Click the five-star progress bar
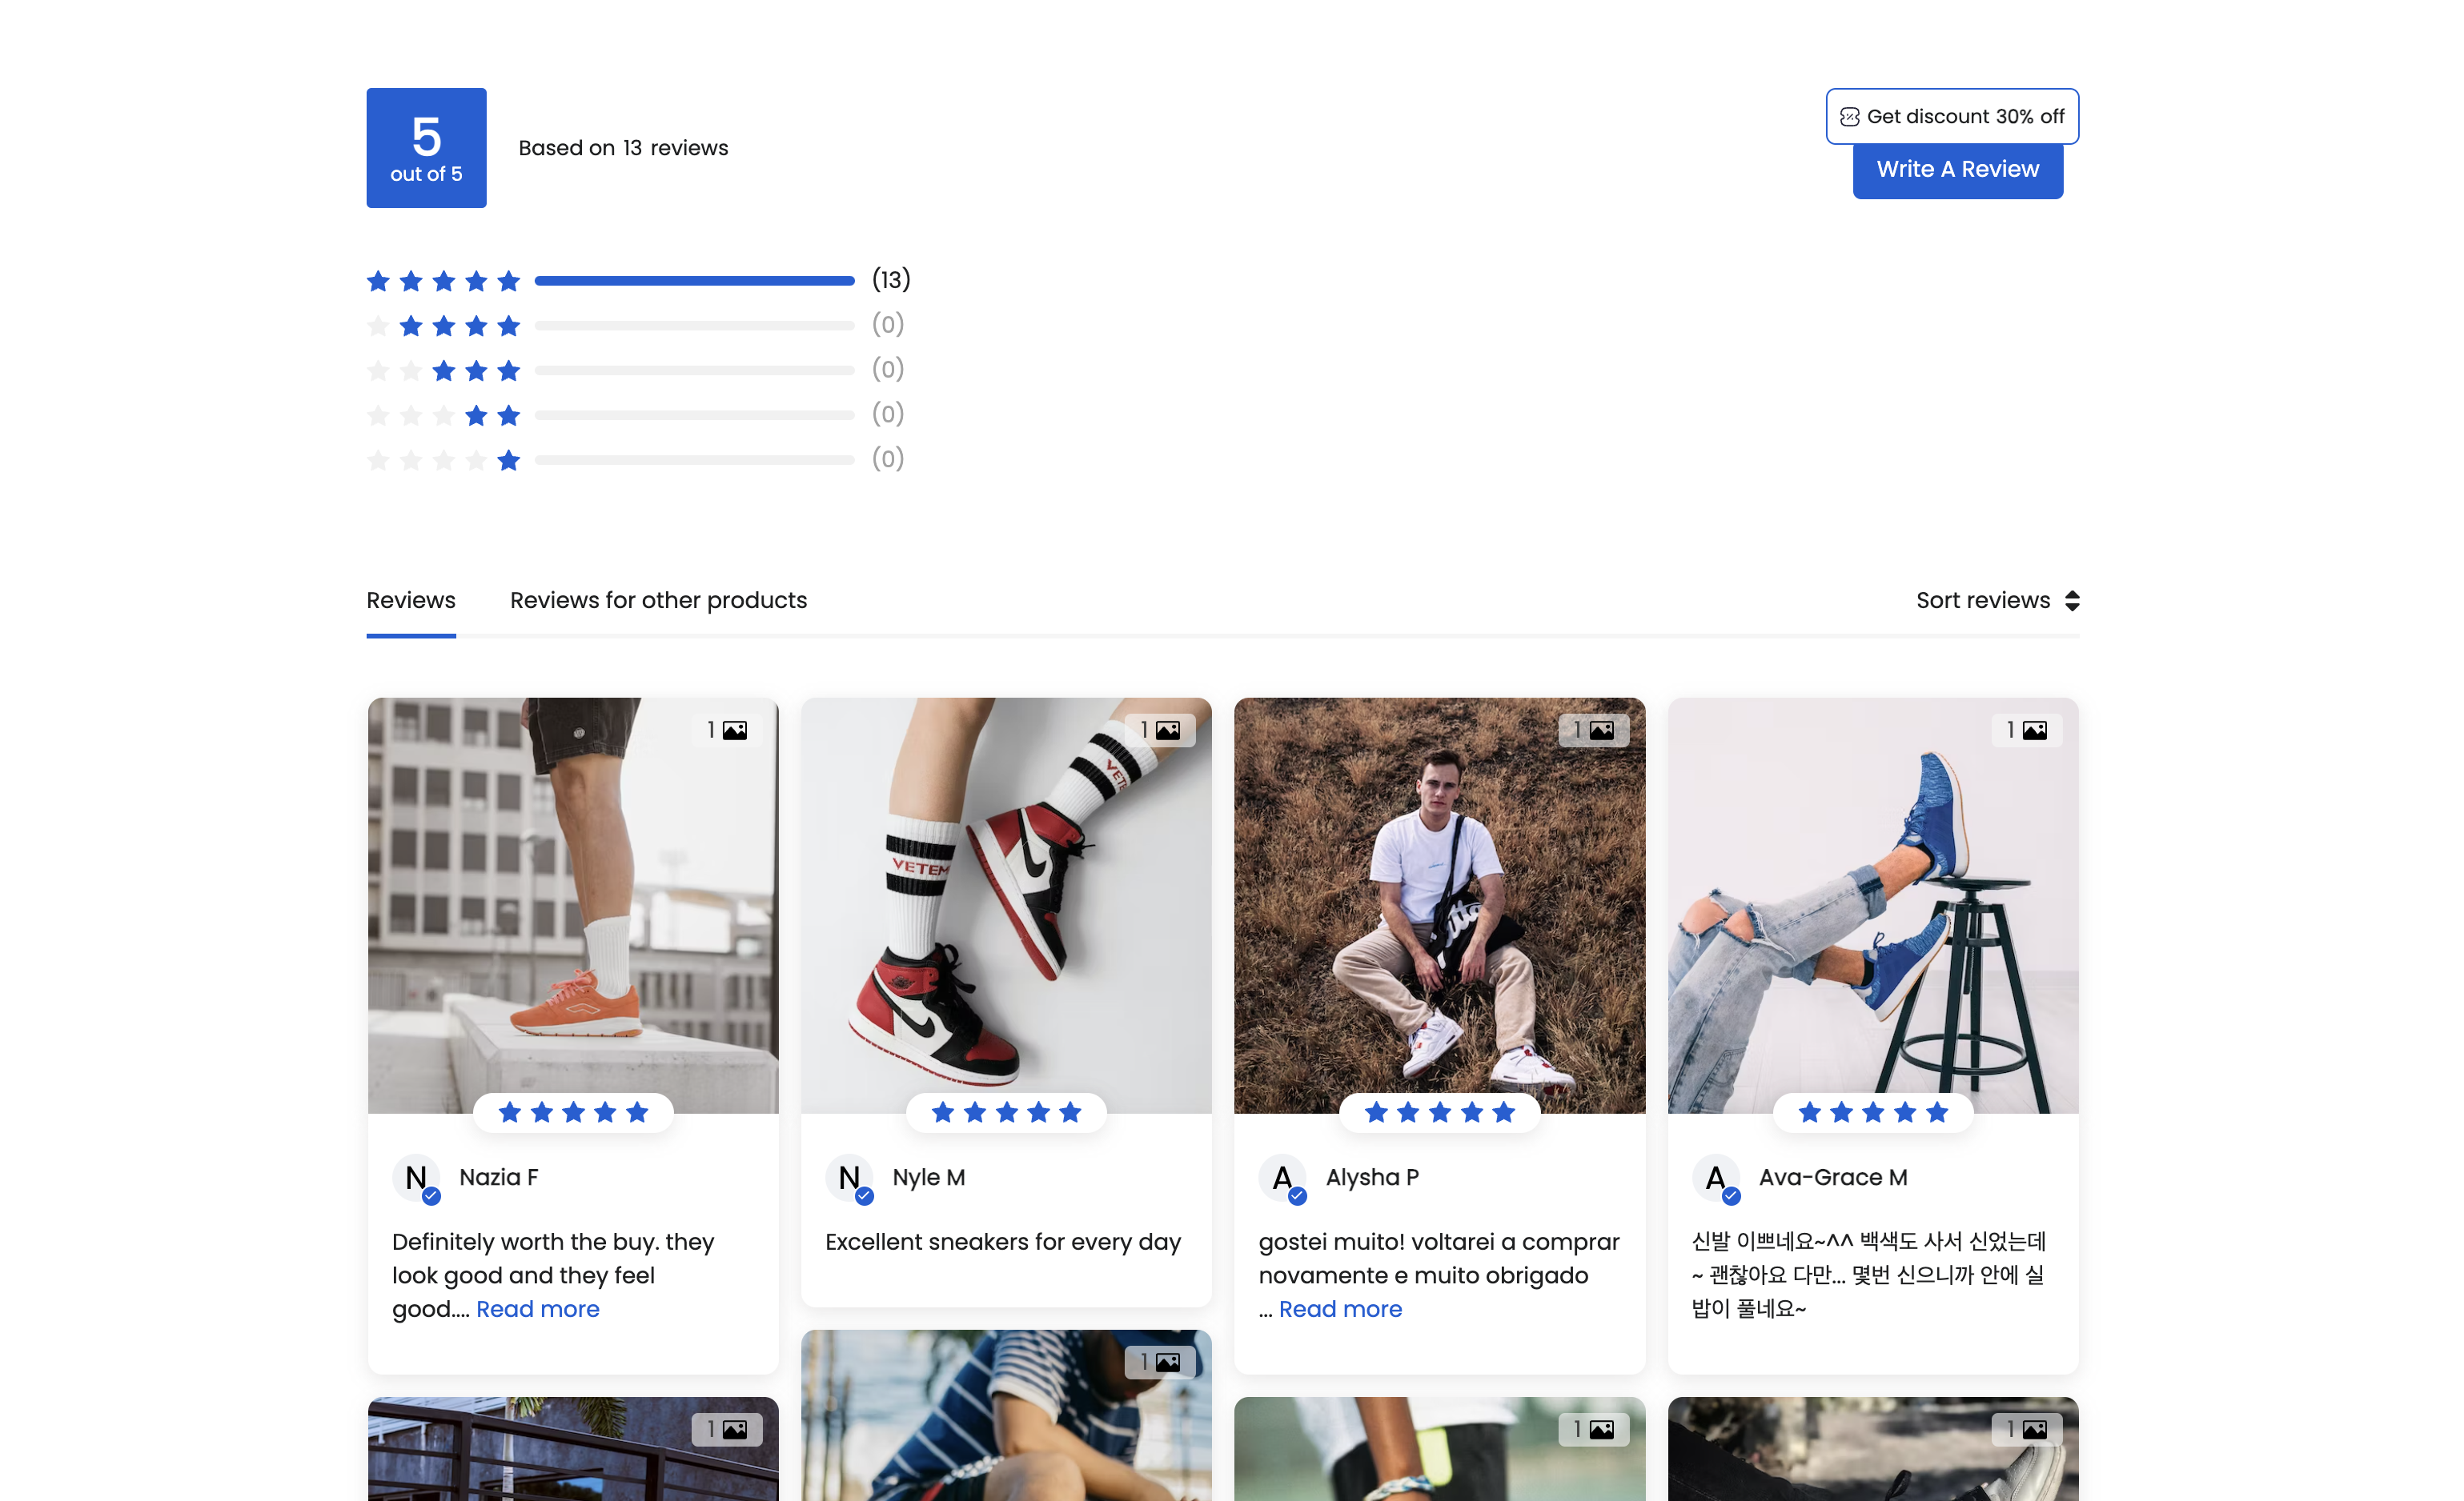This screenshot has width=2464, height=1501. click(x=694, y=281)
